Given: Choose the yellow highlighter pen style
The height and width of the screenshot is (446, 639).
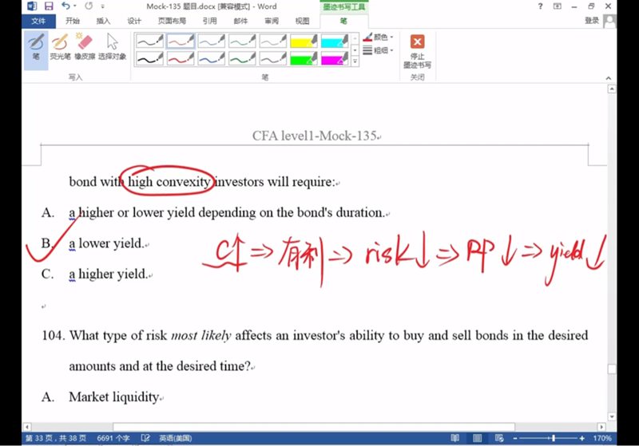Looking at the screenshot, I should (304, 41).
